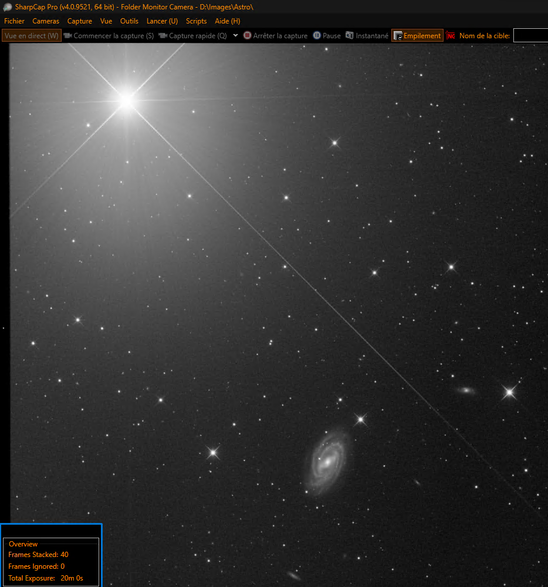Screen dimensions: 548x587
Task: Click Arrêter la capture button
Action: click(276, 36)
